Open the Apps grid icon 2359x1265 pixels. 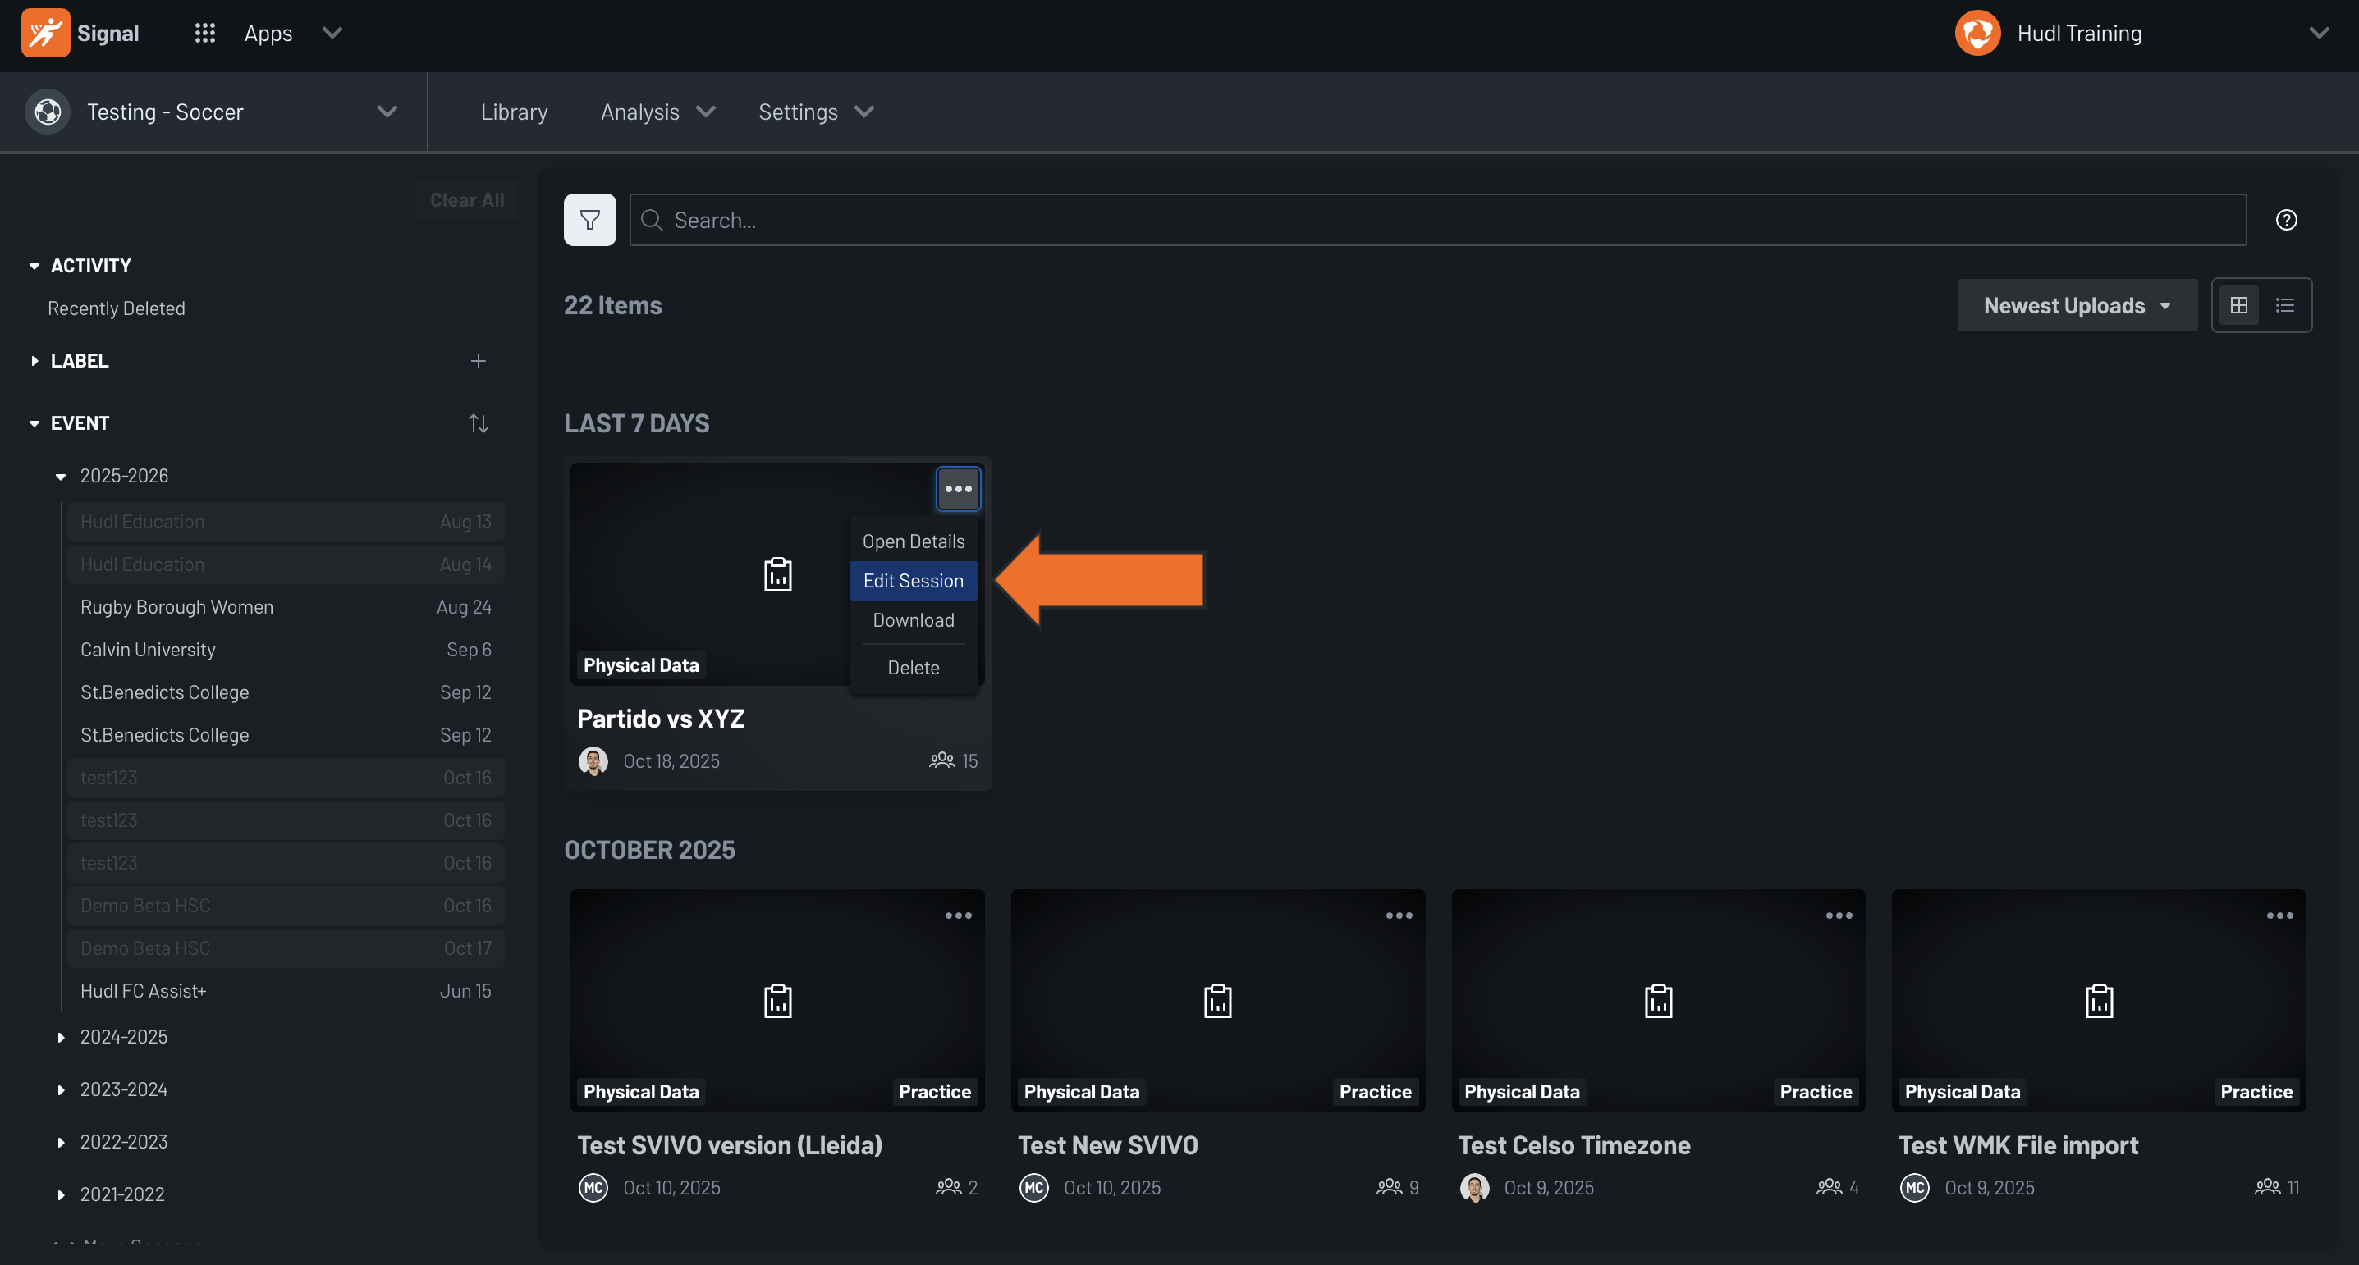click(x=204, y=33)
